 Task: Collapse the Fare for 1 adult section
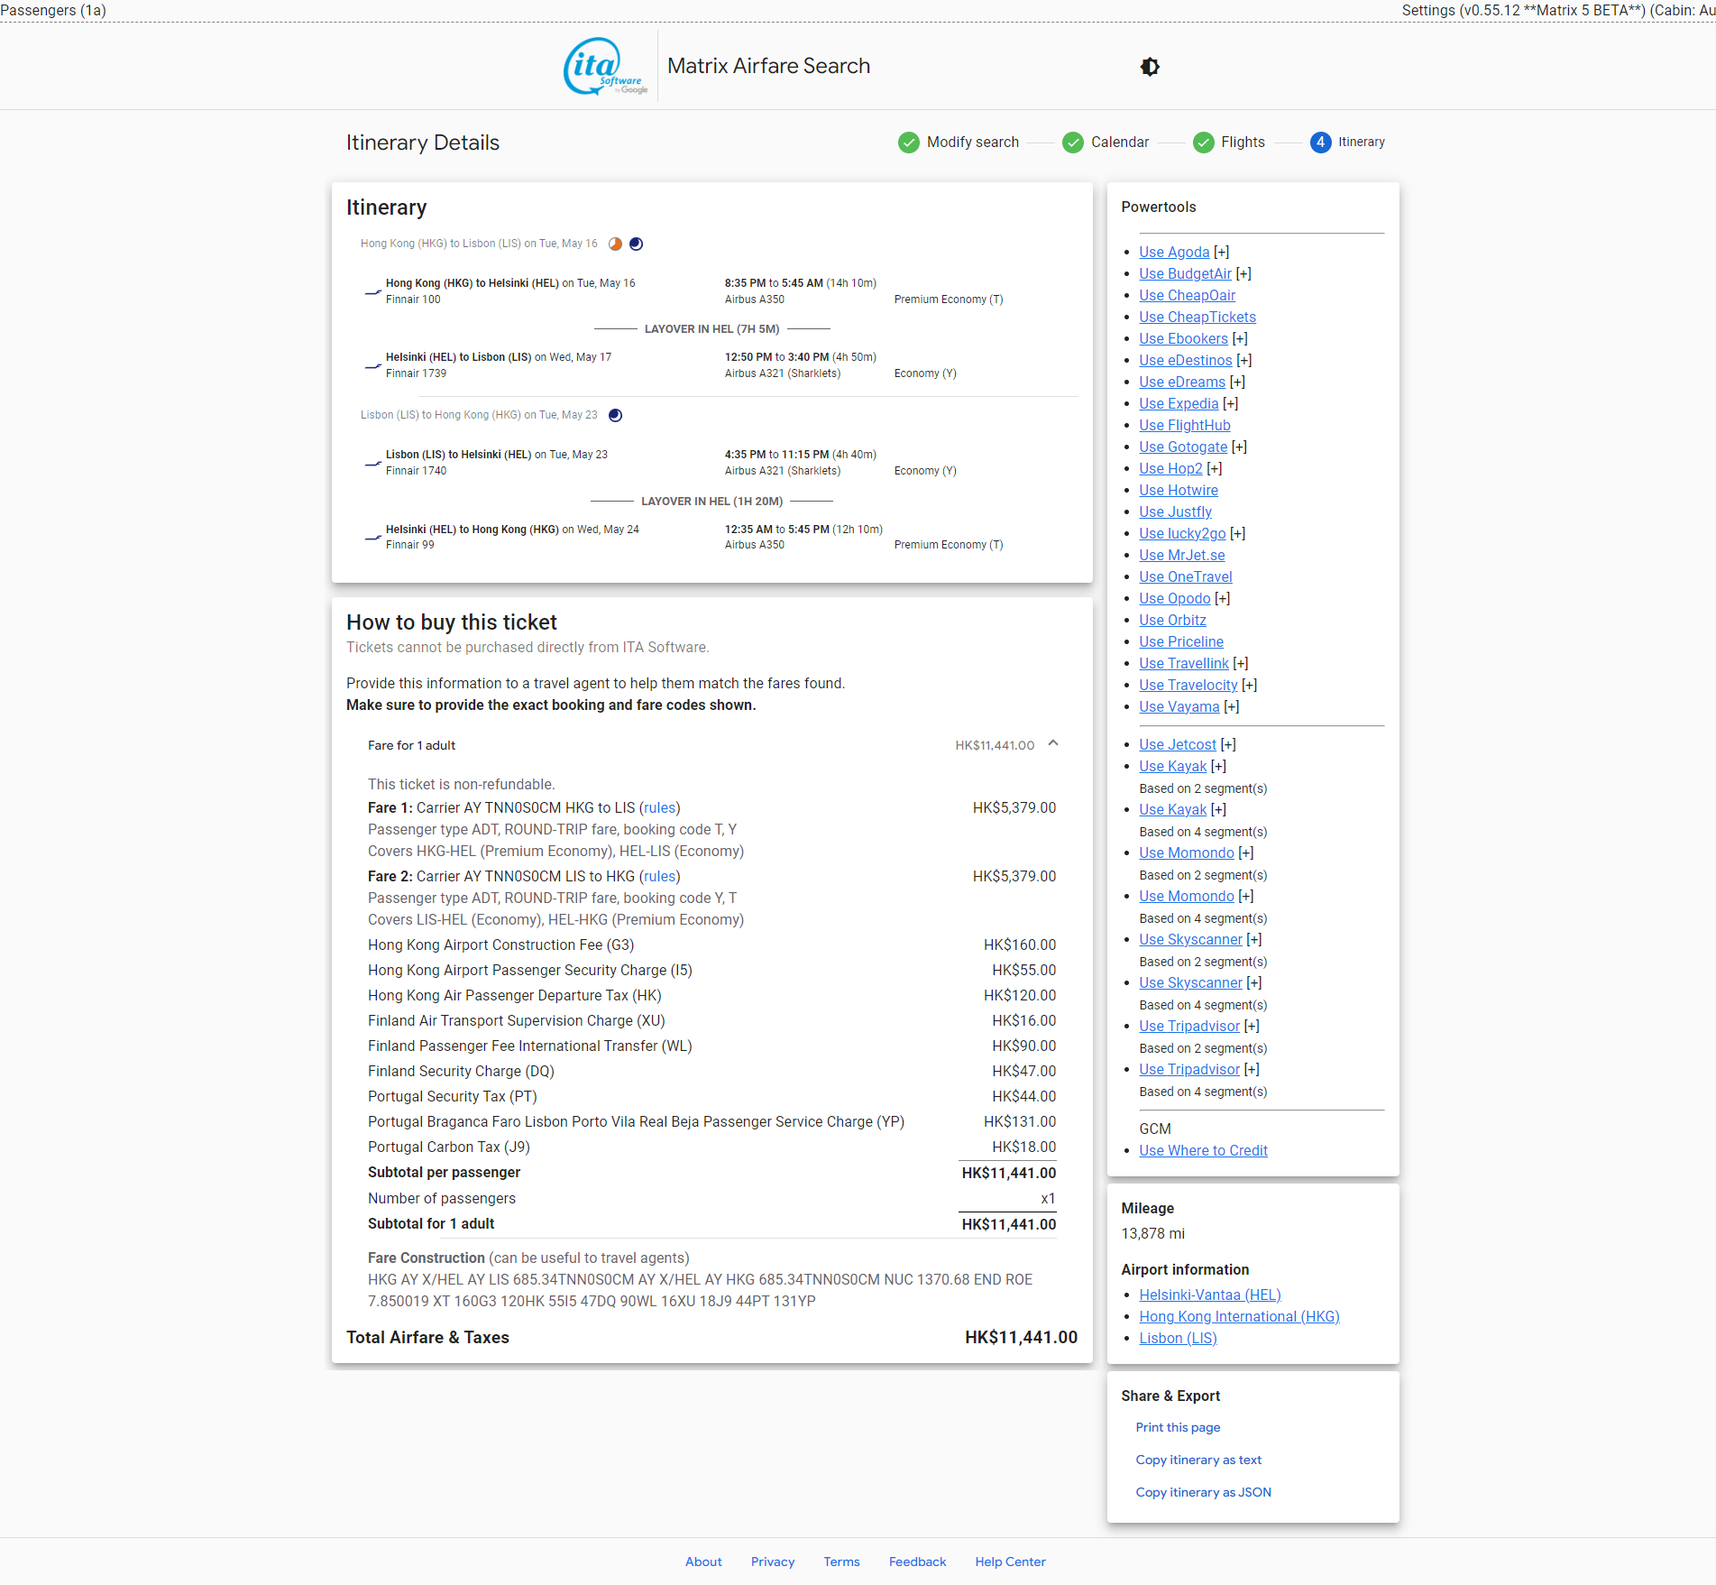pyautogui.click(x=1052, y=744)
